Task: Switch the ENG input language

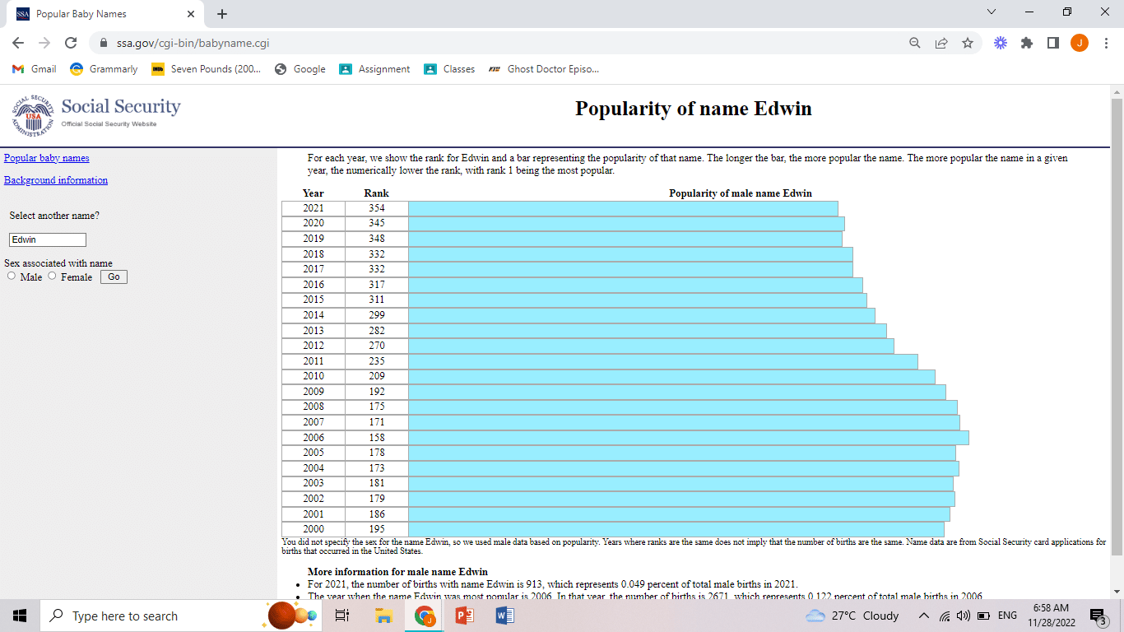Action: [1007, 616]
